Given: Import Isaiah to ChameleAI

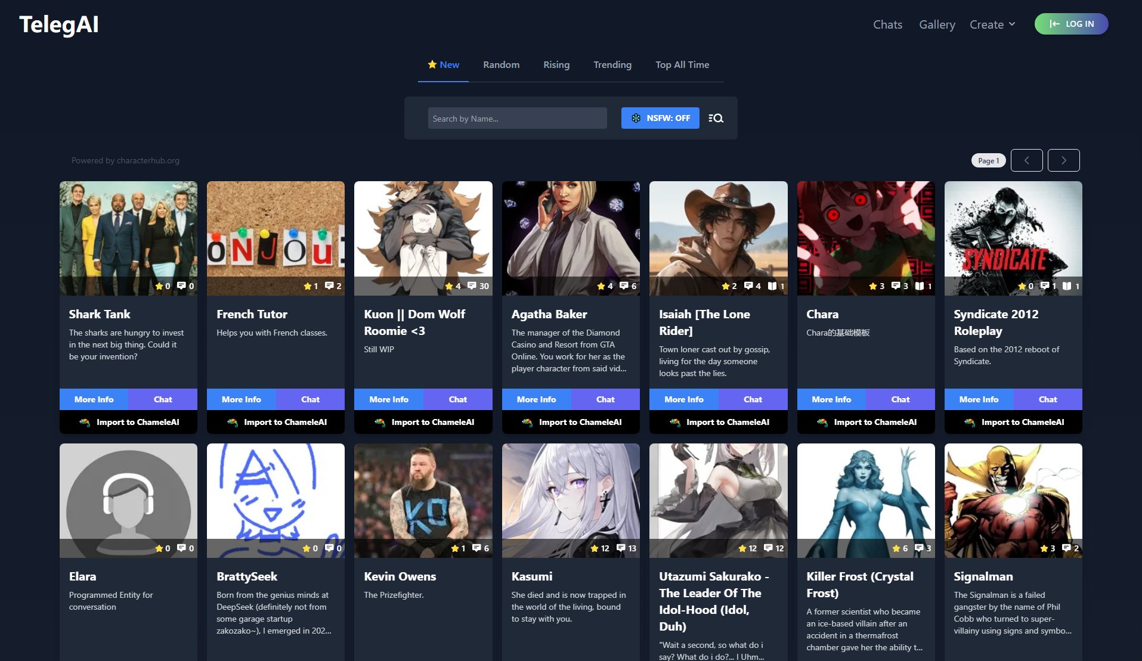Looking at the screenshot, I should pos(719,422).
